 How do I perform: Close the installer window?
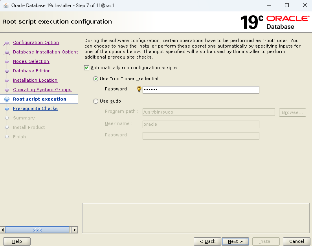click(x=305, y=5)
